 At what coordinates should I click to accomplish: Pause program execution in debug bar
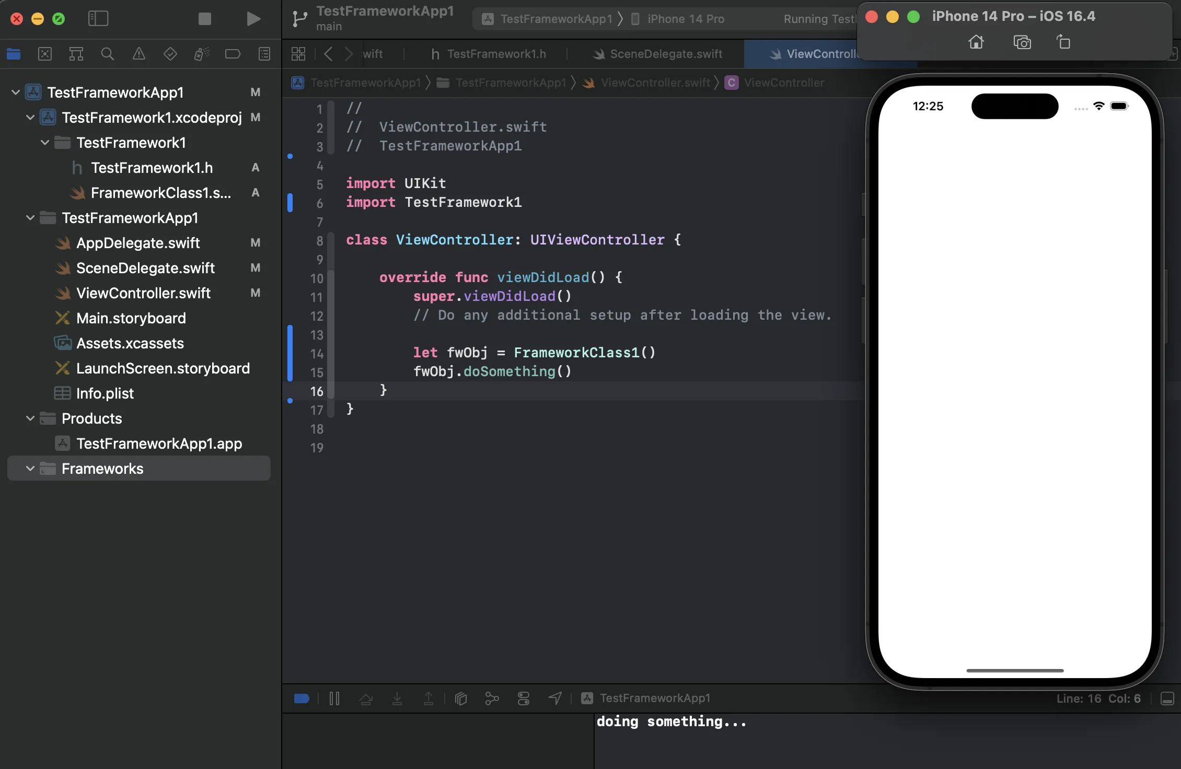(x=334, y=698)
